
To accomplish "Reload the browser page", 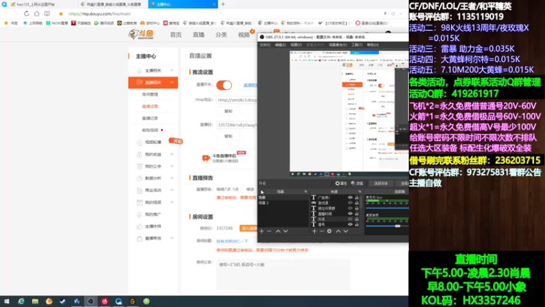I will 27,14.
